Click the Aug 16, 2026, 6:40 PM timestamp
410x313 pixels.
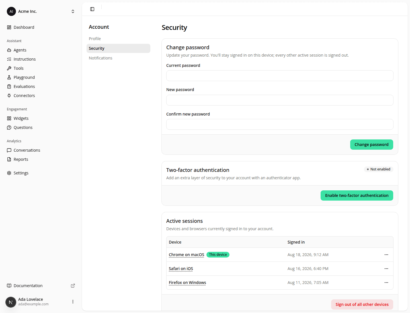click(308, 269)
